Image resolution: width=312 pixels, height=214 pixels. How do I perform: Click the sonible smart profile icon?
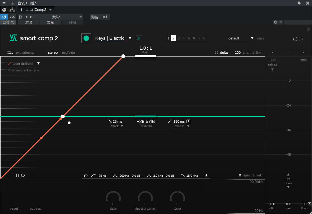[139, 38]
